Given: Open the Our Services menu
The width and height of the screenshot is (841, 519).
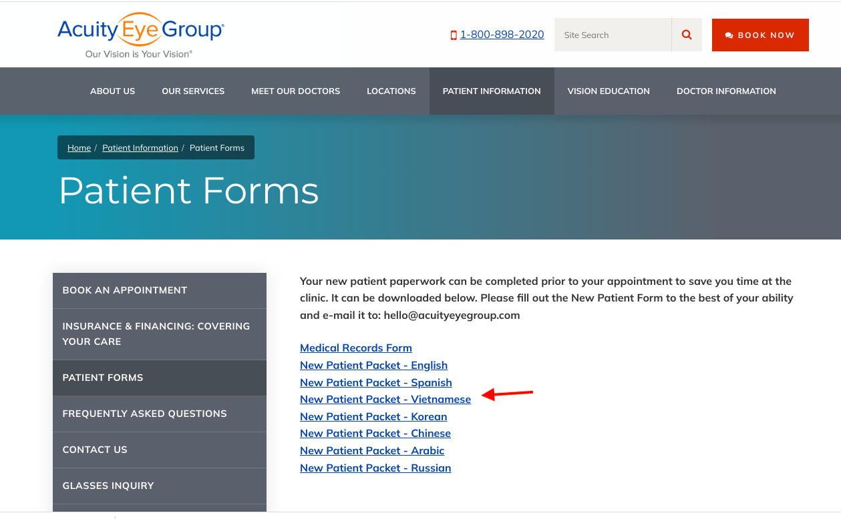Looking at the screenshot, I should click(193, 91).
